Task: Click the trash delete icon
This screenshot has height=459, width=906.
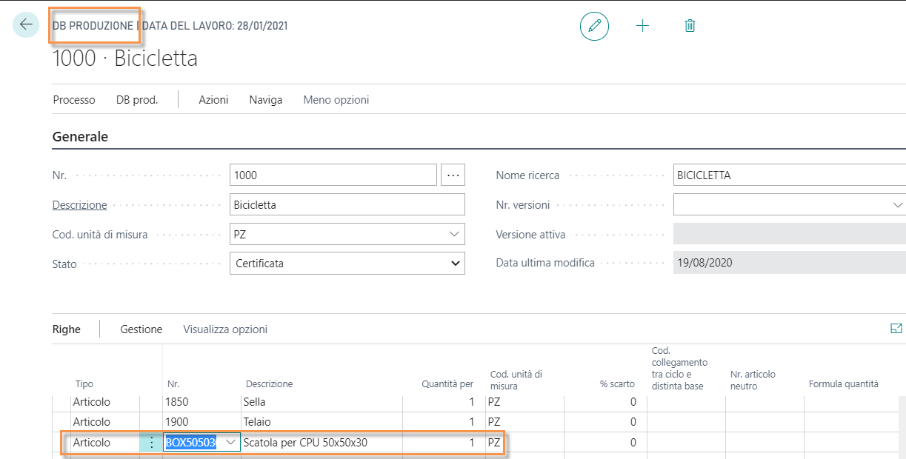Action: click(690, 26)
